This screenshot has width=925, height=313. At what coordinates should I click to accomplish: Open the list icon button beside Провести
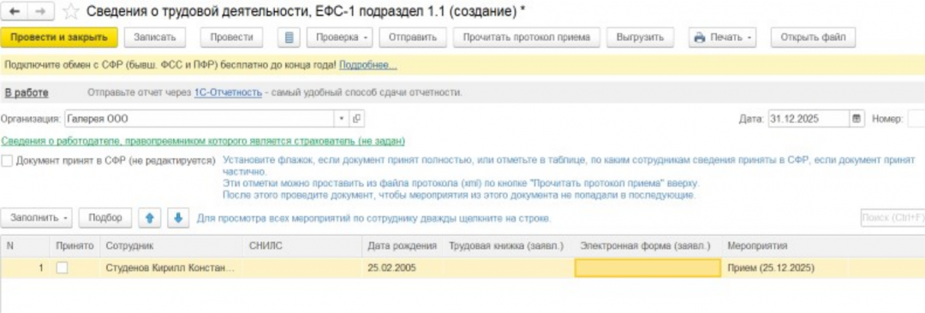tap(289, 37)
